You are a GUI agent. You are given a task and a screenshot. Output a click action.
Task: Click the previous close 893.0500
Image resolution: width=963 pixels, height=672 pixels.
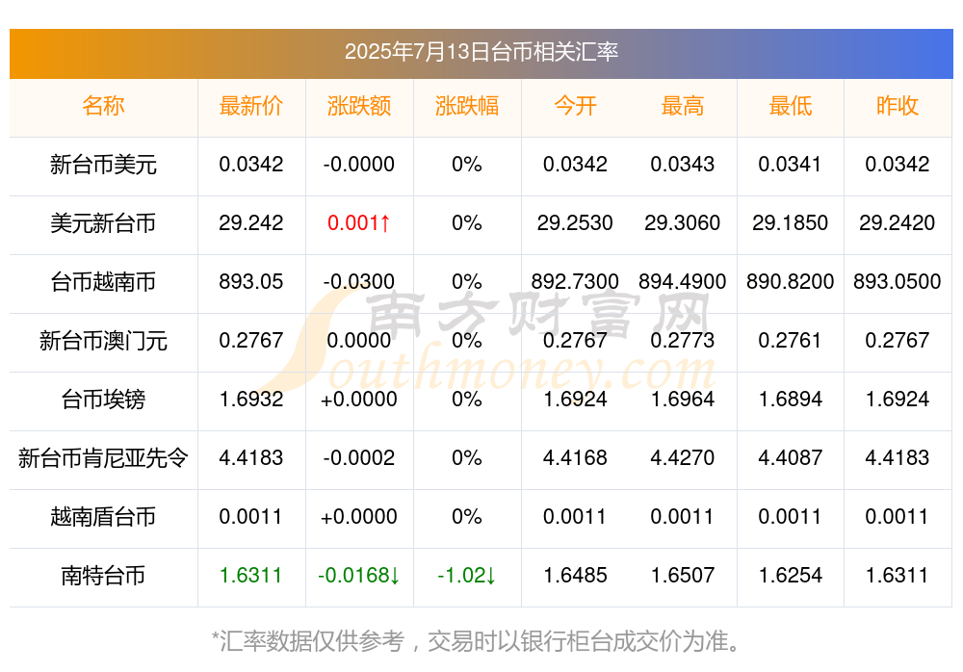(x=898, y=282)
